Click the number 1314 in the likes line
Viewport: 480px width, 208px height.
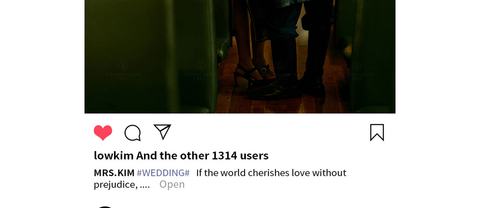point(224,155)
